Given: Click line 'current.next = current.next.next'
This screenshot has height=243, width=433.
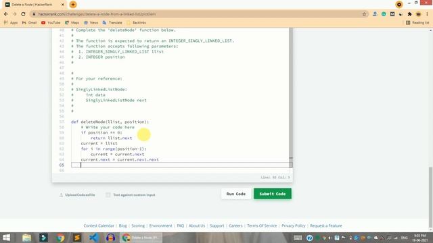Looking at the screenshot, I should (x=120, y=159).
